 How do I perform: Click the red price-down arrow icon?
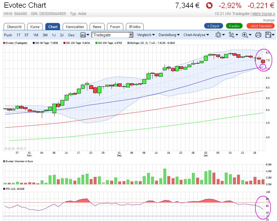pyautogui.click(x=209, y=6)
